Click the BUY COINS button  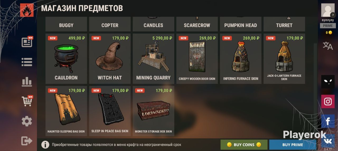tap(244, 145)
